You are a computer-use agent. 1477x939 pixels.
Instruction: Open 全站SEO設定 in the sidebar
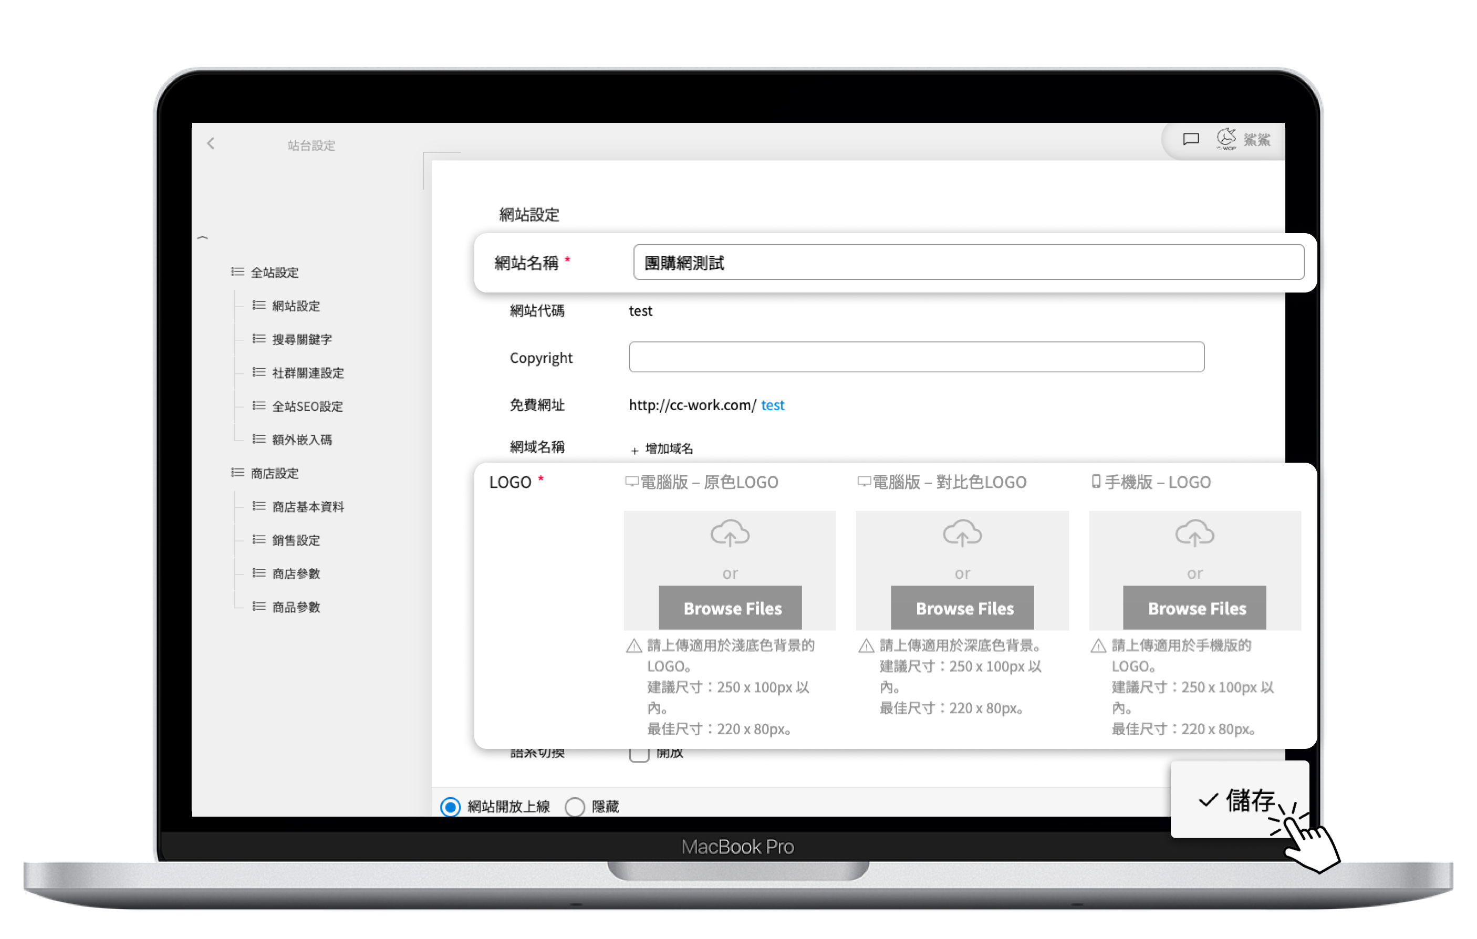[307, 406]
